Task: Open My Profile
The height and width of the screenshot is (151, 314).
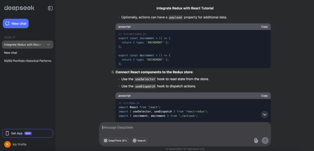Action: (x=19, y=144)
